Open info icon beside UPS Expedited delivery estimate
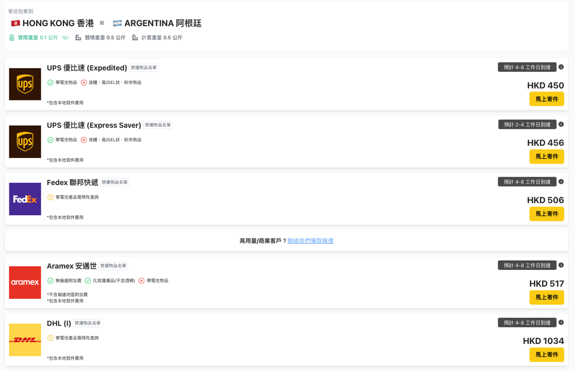Viewport: 575px width, 371px height. point(561,67)
